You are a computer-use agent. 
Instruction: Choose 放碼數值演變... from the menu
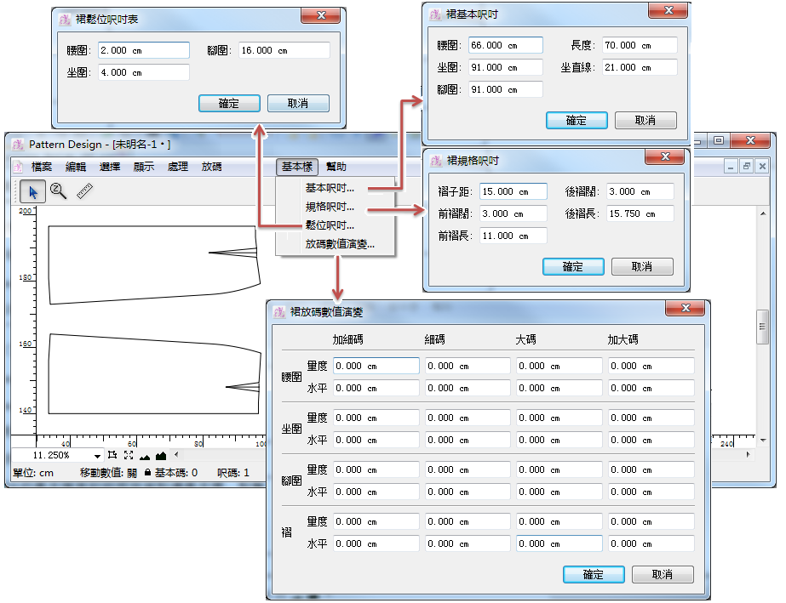339,244
